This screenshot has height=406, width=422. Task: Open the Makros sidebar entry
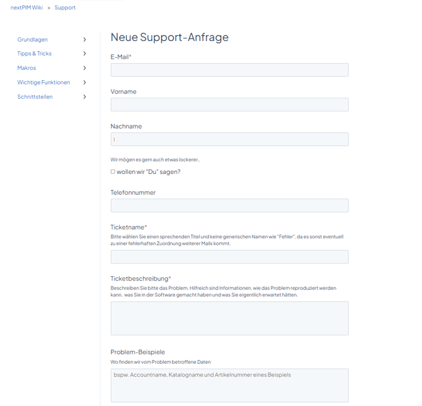click(27, 68)
